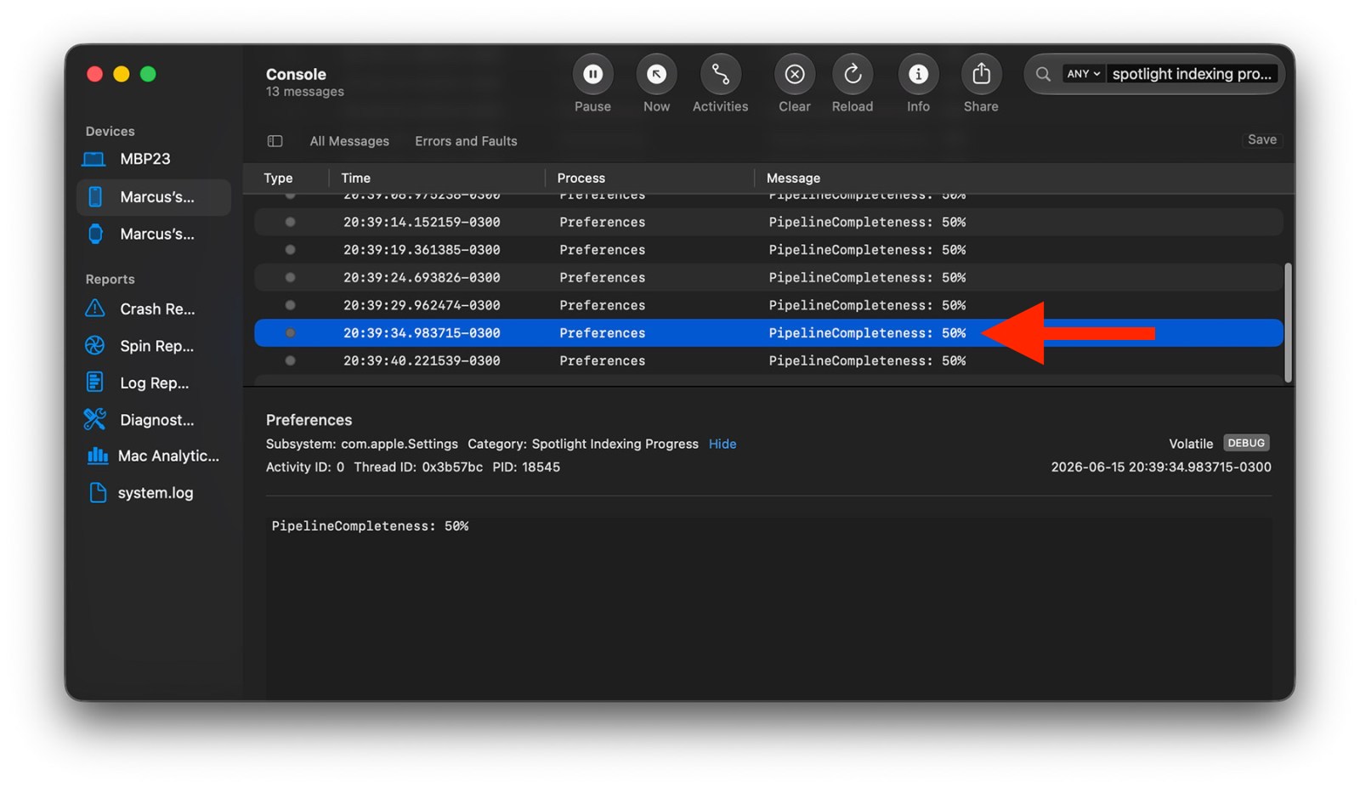Jump to latest with Now icon
Screen dimensions: 1360x787
point(656,75)
